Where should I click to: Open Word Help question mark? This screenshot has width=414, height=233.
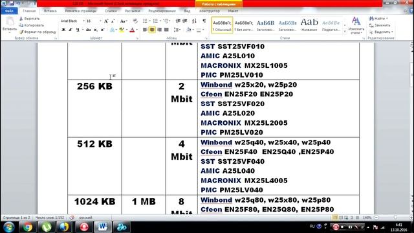[x=411, y=11]
